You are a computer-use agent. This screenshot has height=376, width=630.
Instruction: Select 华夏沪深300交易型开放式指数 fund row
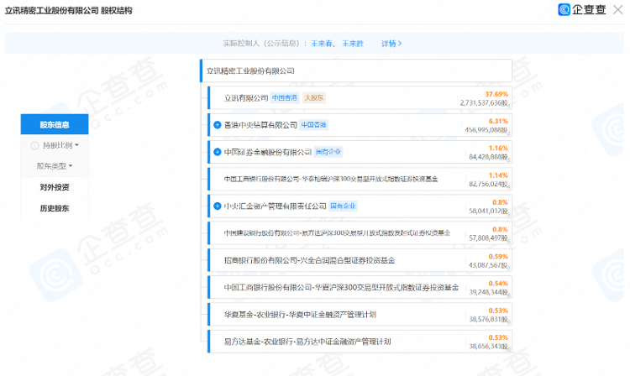click(x=360, y=287)
